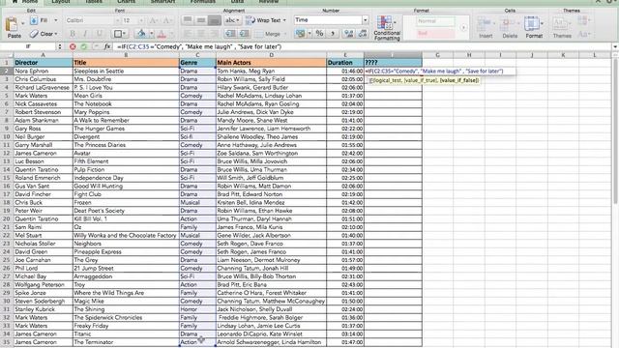Expand the formula bar arrow at right
Viewport: 619px width, 348px height.
point(615,46)
